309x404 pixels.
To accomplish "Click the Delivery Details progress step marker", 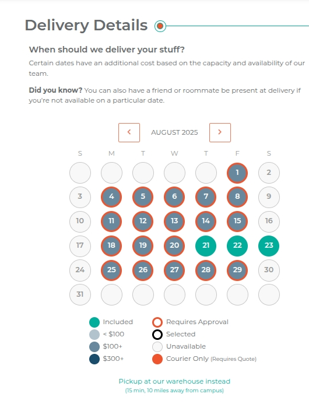I will click(160, 26).
